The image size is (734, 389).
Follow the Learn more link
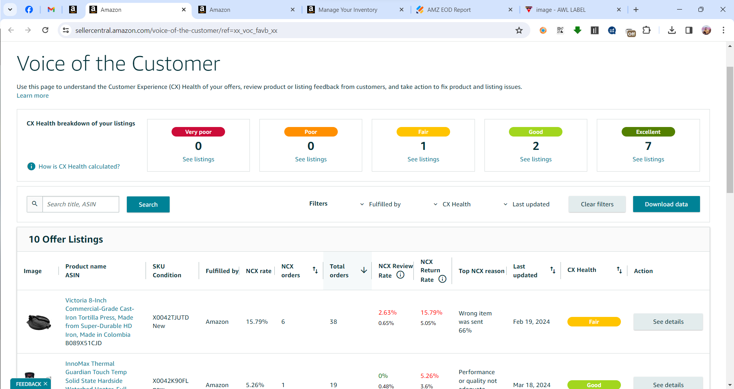click(x=33, y=96)
